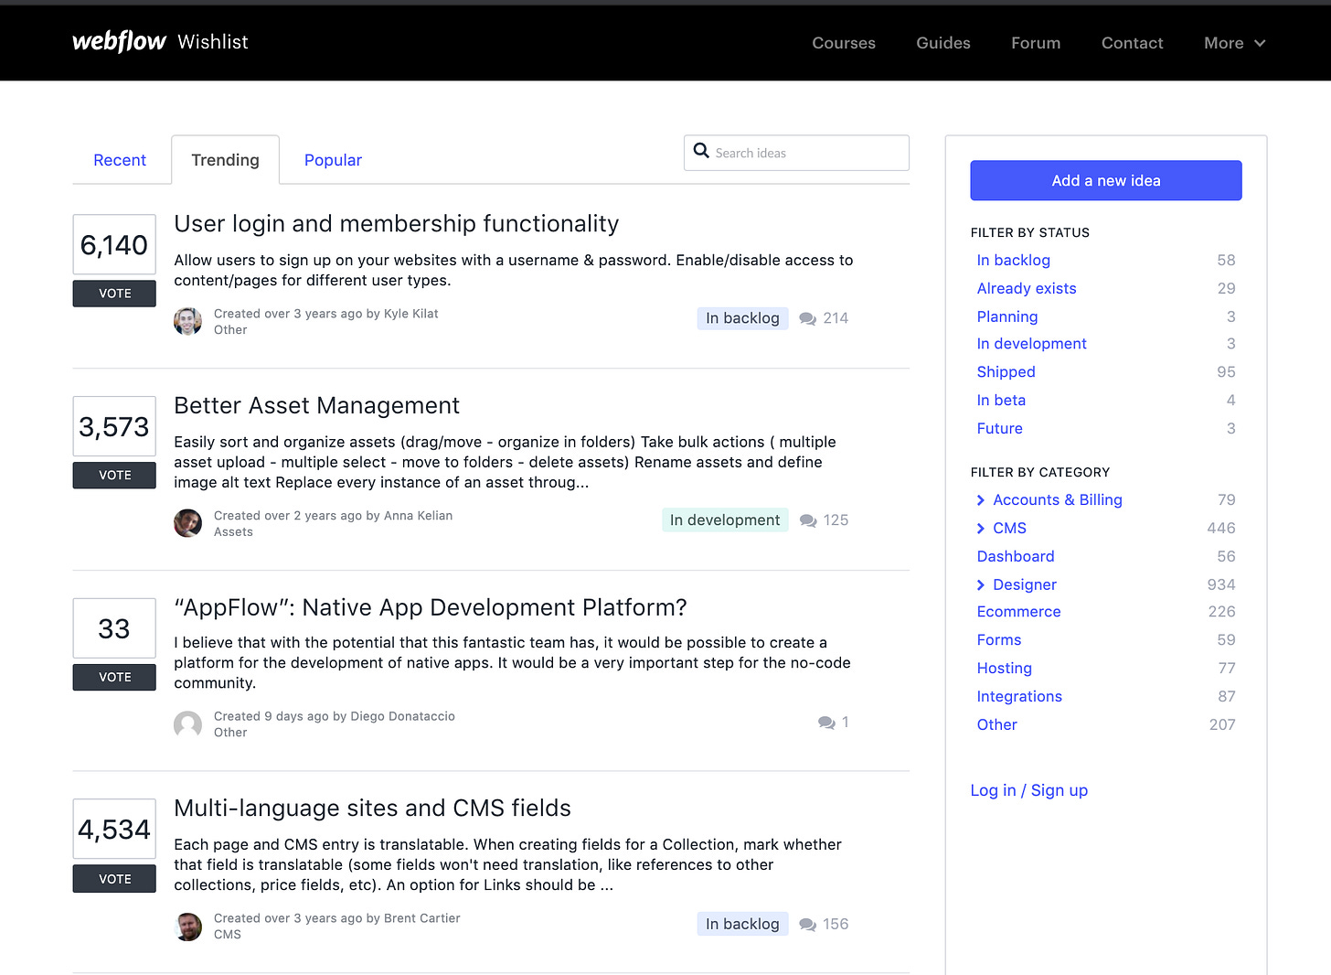Switch to the Recent tab

point(120,160)
